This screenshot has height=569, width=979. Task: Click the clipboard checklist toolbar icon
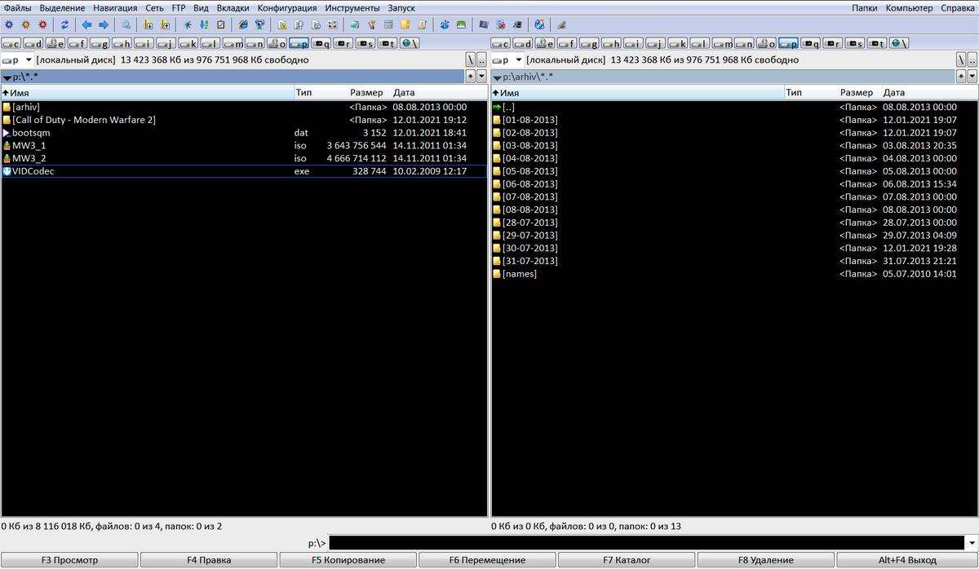point(220,24)
